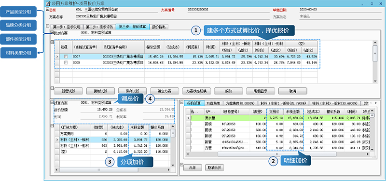The image size is (386, 181).
Task: Detail grid: click horizontal scrollbar thumb
Action: 277,153
